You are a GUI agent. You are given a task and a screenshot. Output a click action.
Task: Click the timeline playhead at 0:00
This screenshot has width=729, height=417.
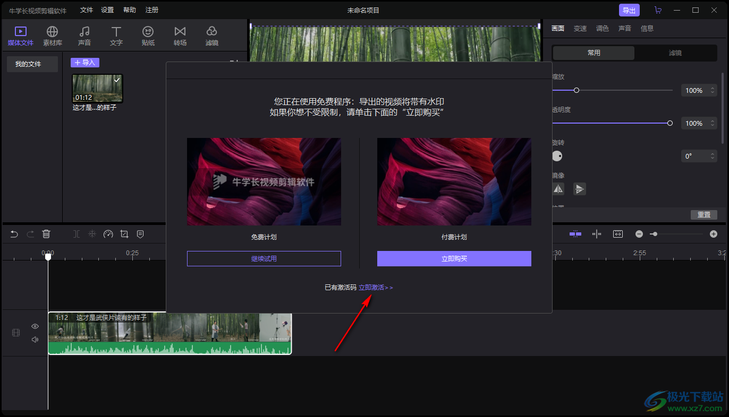[48, 257]
